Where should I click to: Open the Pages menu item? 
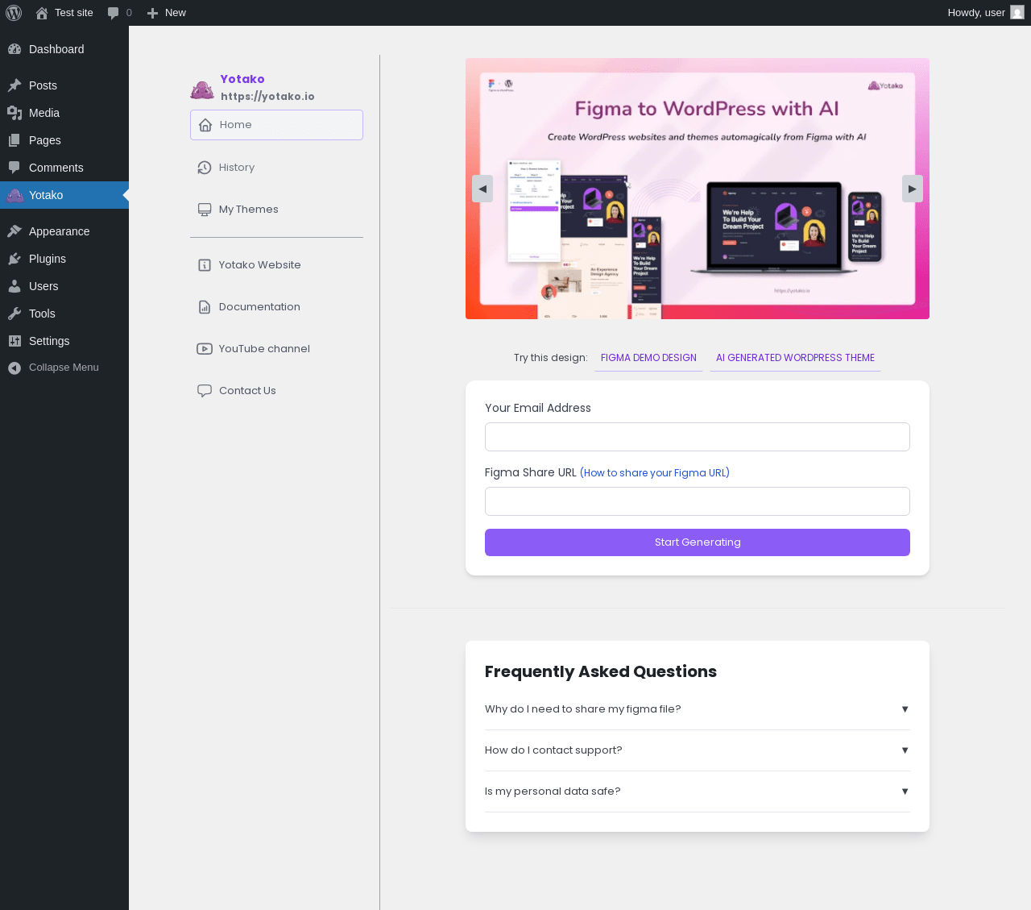coord(64,140)
